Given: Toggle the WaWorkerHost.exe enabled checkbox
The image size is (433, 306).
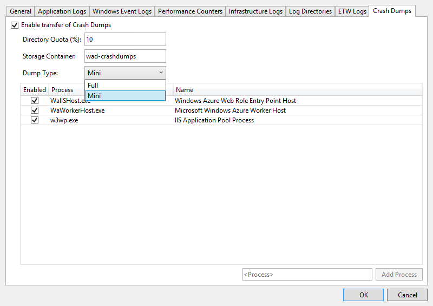Looking at the screenshot, I should (35, 110).
